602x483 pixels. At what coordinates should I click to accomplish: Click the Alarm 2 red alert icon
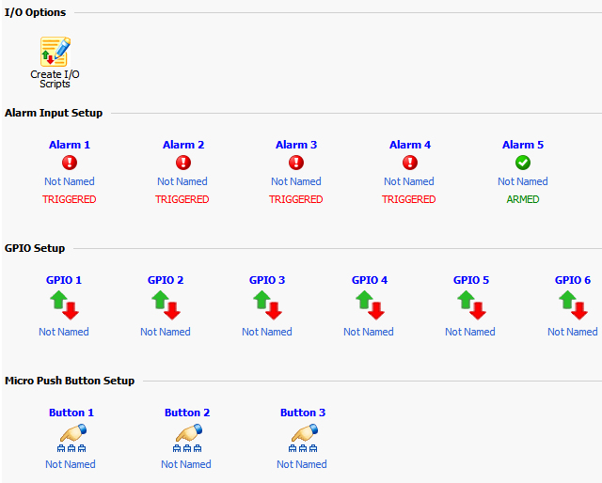click(x=183, y=163)
